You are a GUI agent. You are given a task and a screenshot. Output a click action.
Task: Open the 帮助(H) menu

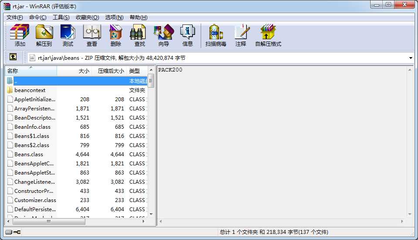(x=138, y=17)
